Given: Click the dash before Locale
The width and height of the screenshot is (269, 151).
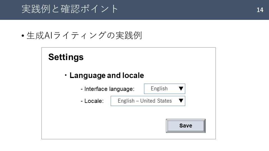Looking at the screenshot, I should (x=82, y=101).
